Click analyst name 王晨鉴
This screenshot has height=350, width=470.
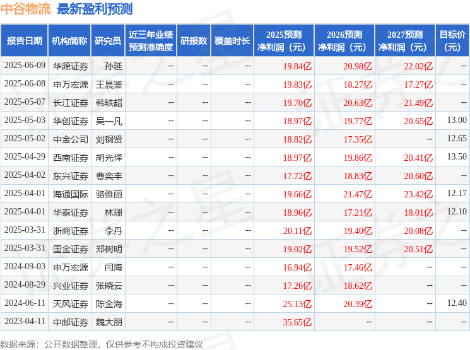point(109,85)
